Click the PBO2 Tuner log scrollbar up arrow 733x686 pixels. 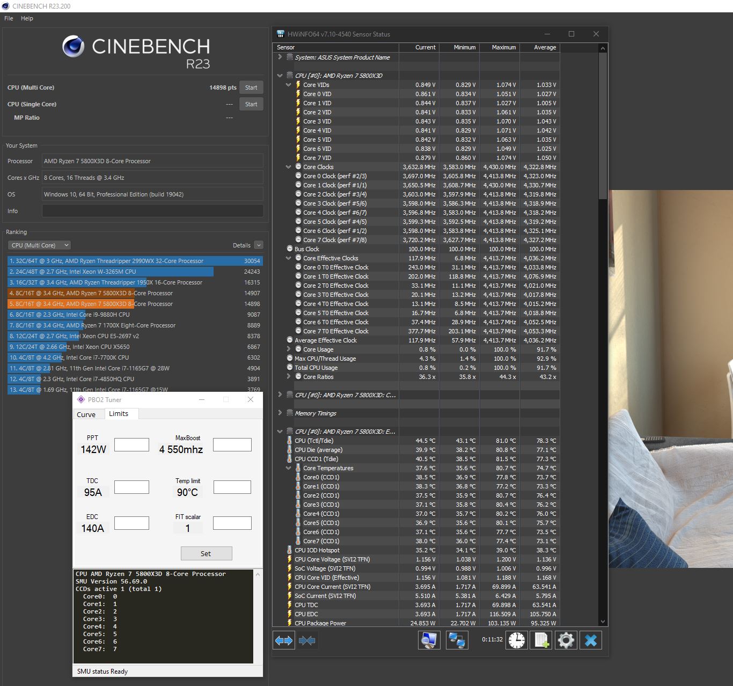258,574
